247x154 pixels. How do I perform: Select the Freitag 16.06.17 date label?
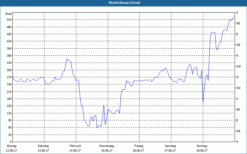tap(139, 148)
